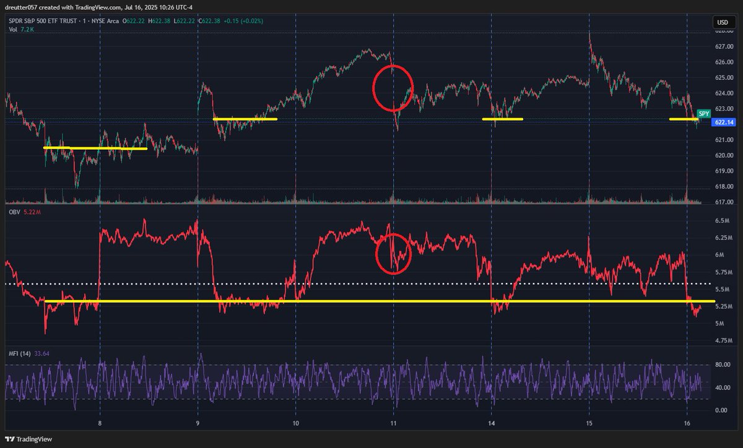This screenshot has height=448, width=743.
Task: Click the 40.00 MFI axis label
Action: [x=723, y=388]
